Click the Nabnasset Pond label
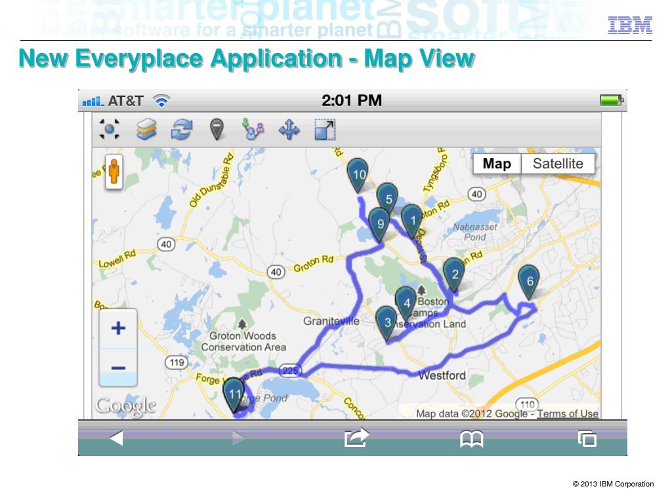This screenshot has height=504, width=672. tap(475, 232)
